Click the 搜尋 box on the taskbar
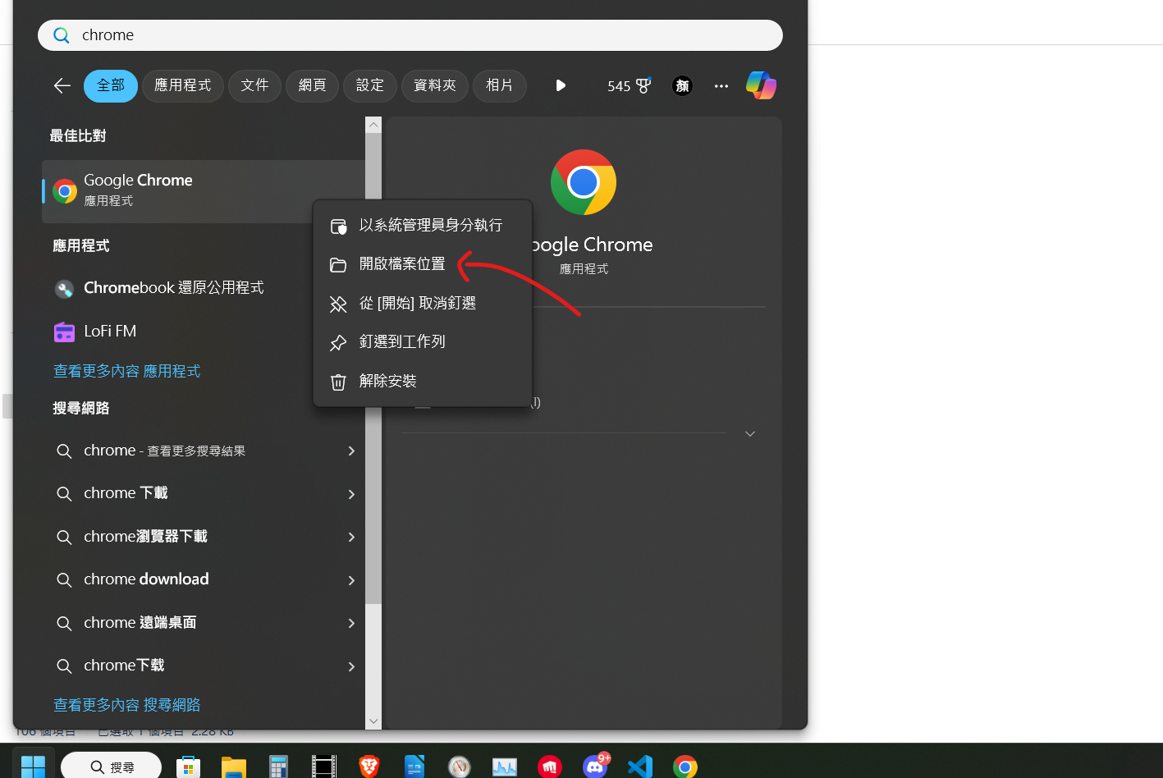Viewport: 1163px width, 778px height. click(x=112, y=767)
